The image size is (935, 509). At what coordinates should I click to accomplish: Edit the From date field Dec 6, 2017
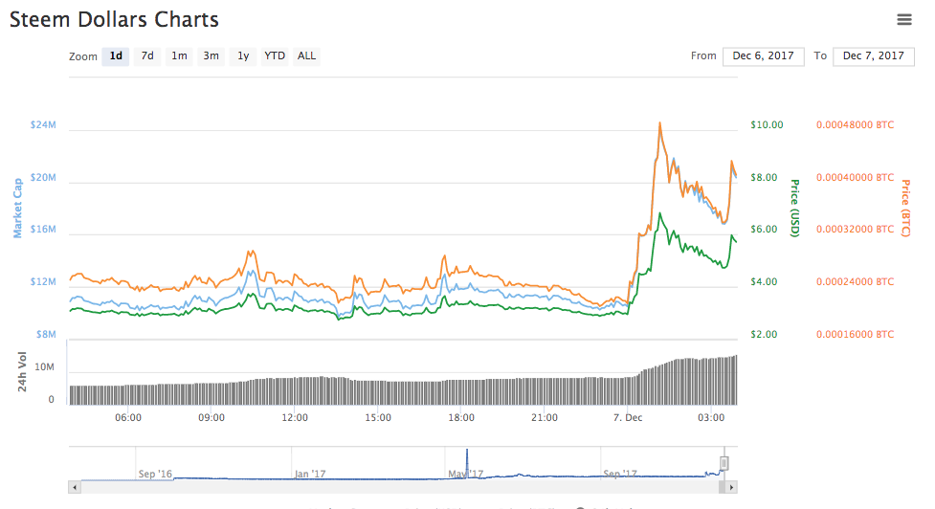764,56
